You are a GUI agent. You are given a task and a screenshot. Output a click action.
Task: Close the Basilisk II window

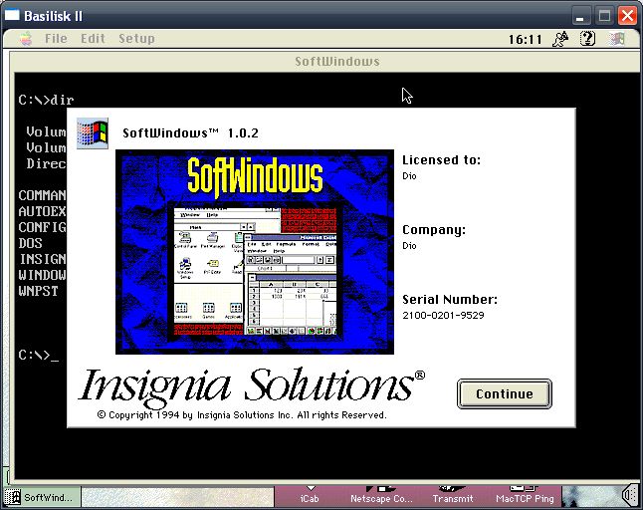(627, 16)
